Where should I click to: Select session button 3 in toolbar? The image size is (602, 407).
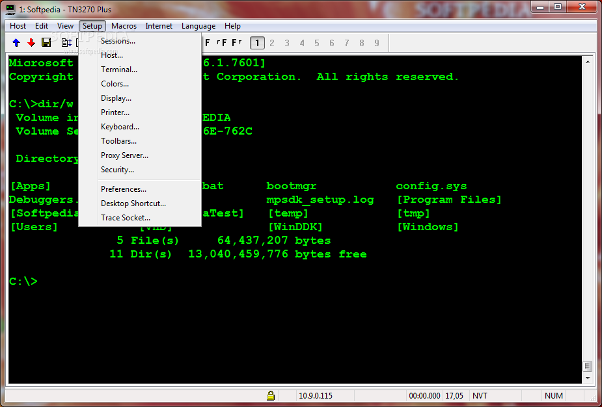[287, 43]
